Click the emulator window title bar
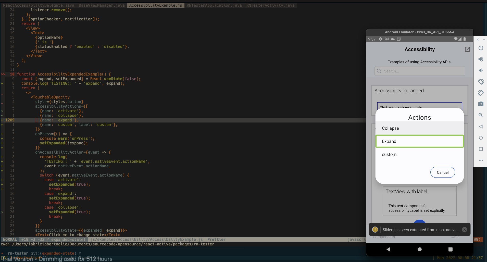This screenshot has height=262, width=487. click(x=419, y=32)
